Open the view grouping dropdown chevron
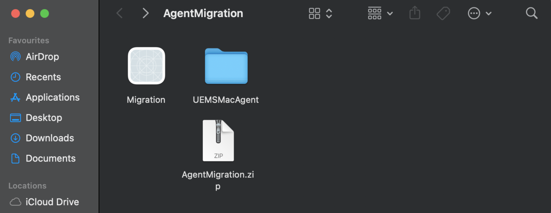 pyautogui.click(x=330, y=13)
